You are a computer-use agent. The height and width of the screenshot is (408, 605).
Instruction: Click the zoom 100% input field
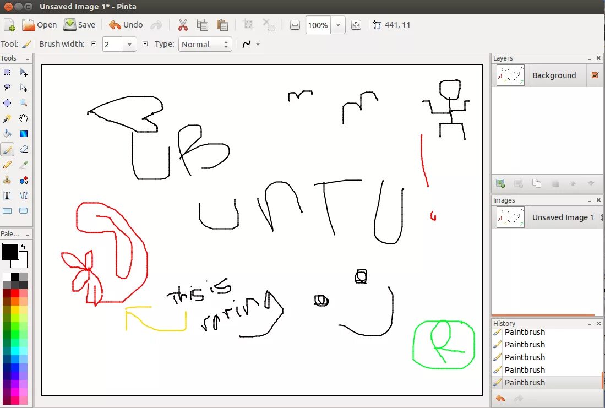(318, 25)
